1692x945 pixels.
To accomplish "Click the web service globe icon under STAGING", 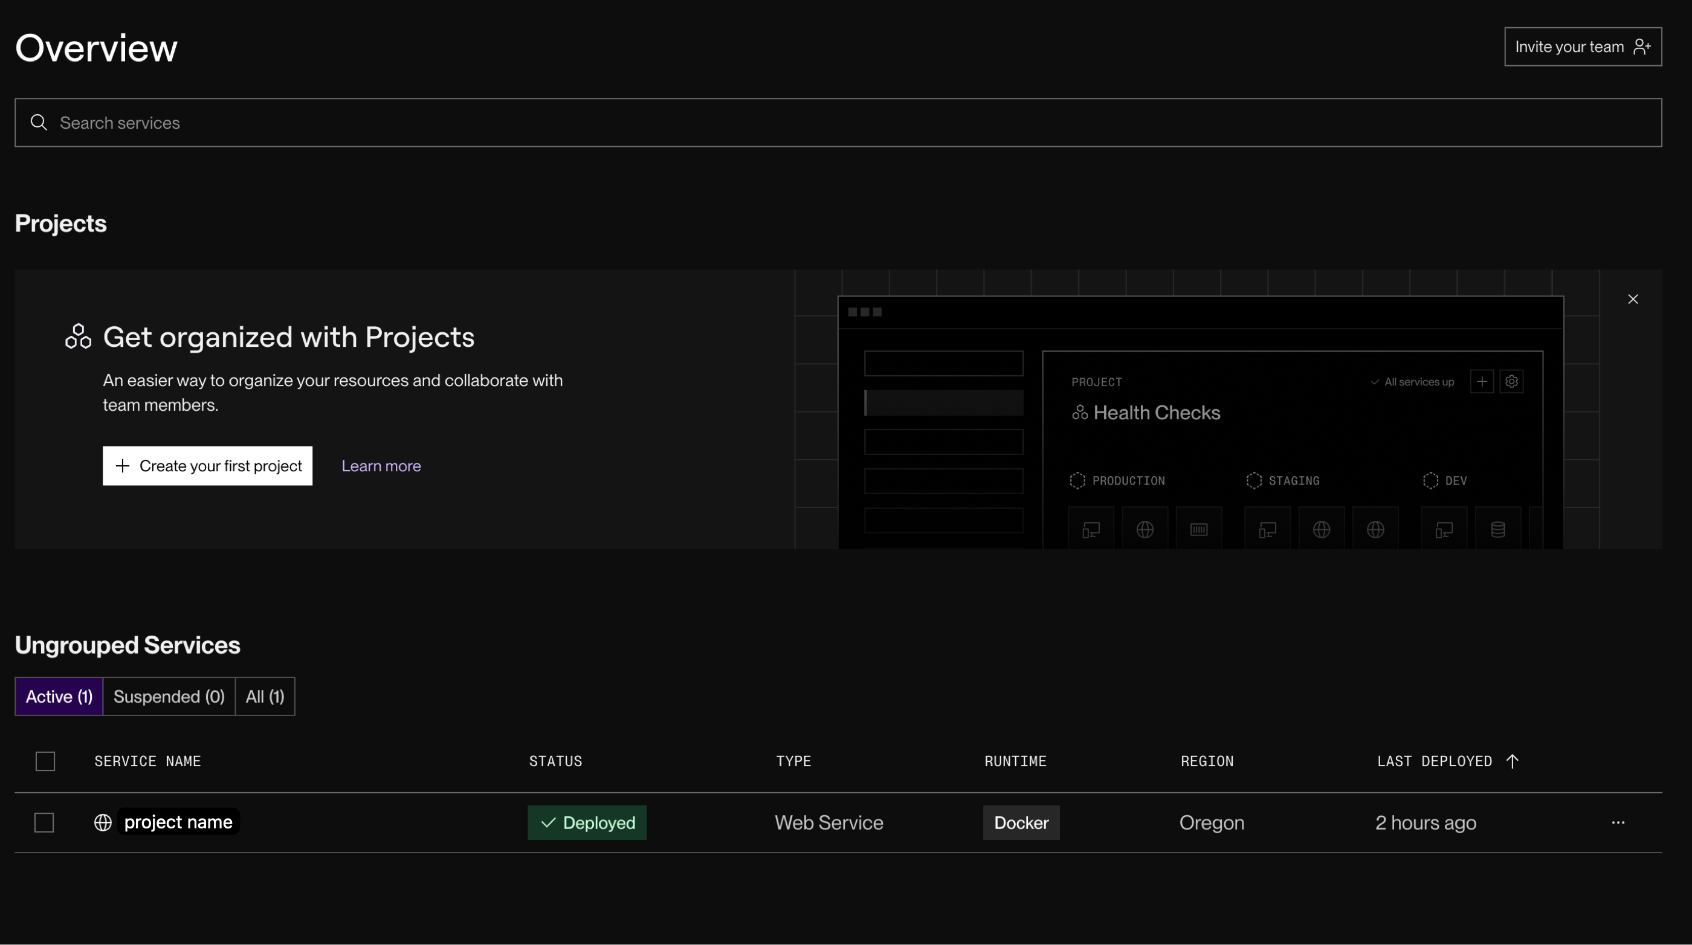I will [1322, 529].
